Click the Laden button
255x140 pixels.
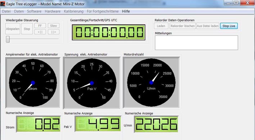161,26
